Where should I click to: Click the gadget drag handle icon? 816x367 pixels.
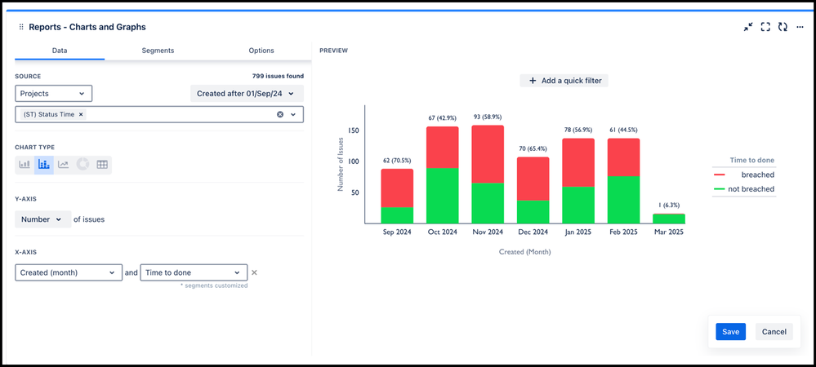point(21,27)
